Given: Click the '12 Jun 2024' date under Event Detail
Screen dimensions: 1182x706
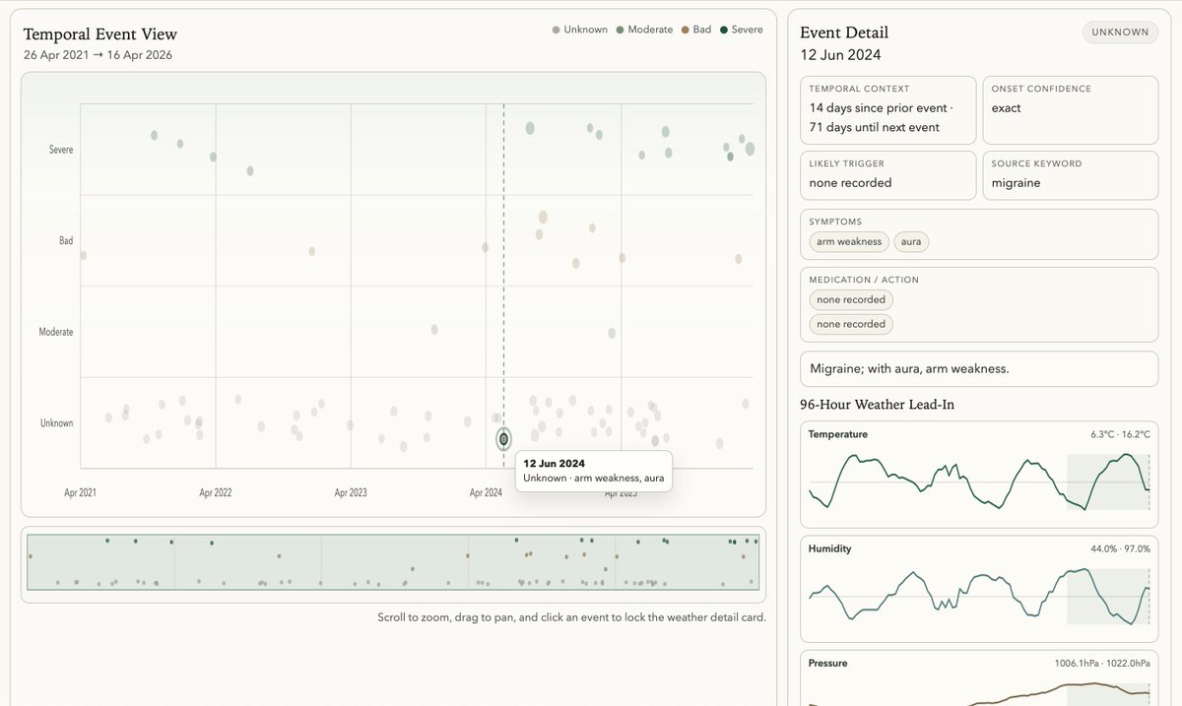Looking at the screenshot, I should [840, 55].
